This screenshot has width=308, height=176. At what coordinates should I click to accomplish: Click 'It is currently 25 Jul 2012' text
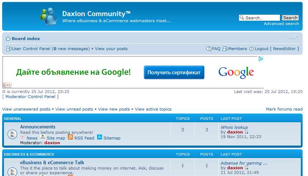[36, 92]
